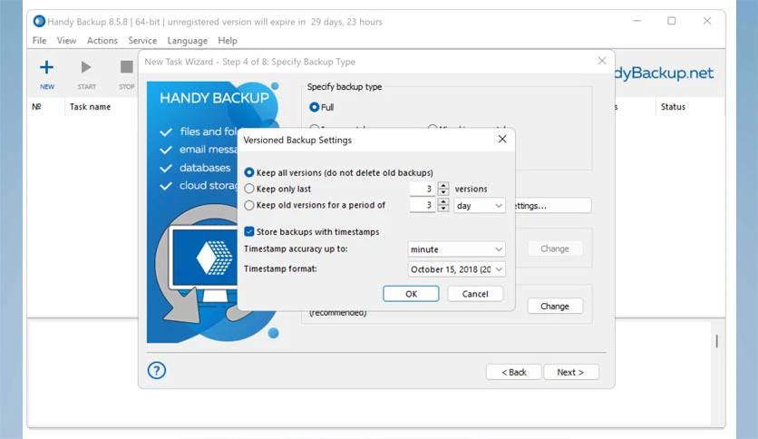Open the Service menu
758x439 pixels.
pyautogui.click(x=142, y=41)
